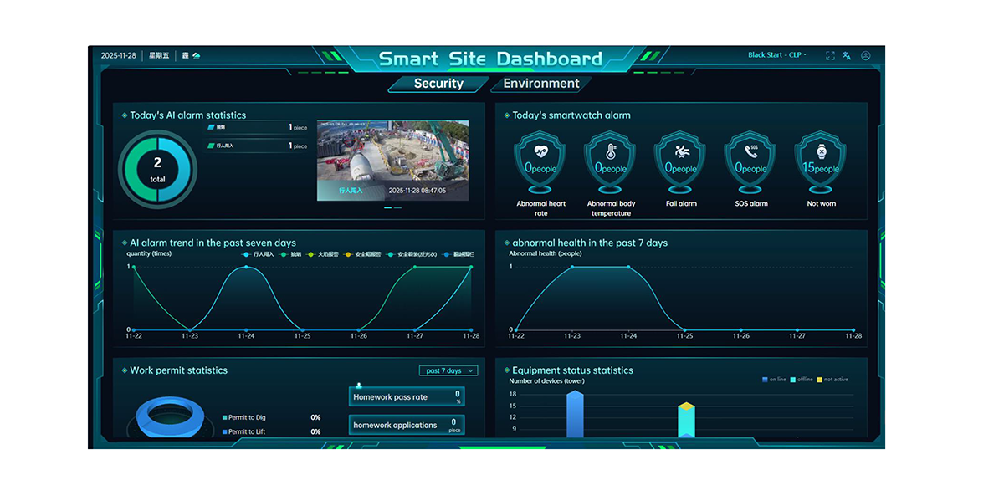Click the language translate icon

tap(847, 56)
